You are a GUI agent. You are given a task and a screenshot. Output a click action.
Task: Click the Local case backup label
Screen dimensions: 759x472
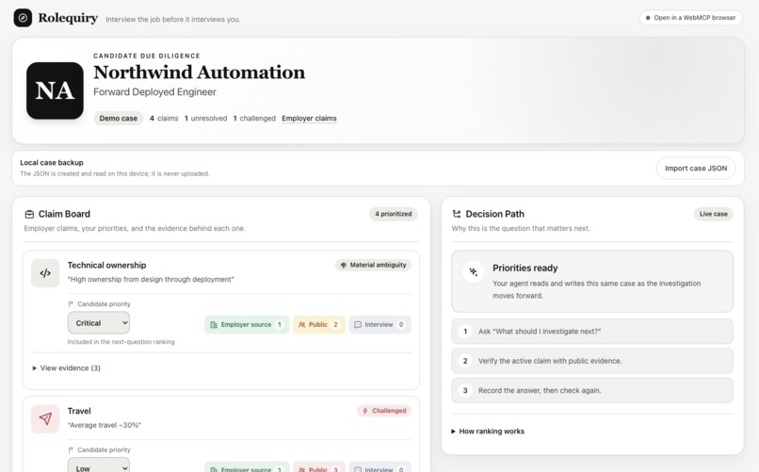[x=52, y=163]
